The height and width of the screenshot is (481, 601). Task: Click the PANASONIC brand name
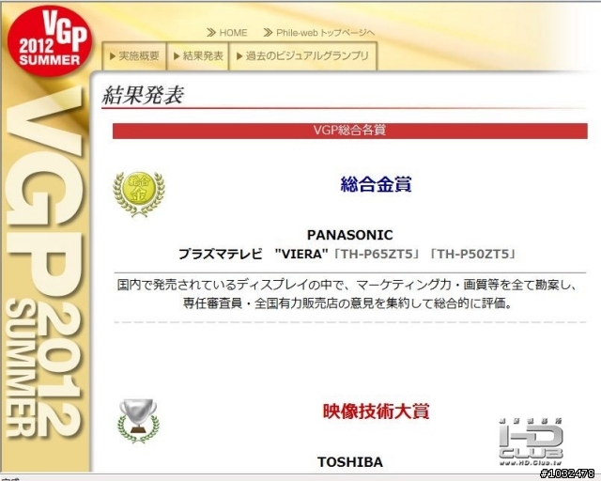coord(349,235)
